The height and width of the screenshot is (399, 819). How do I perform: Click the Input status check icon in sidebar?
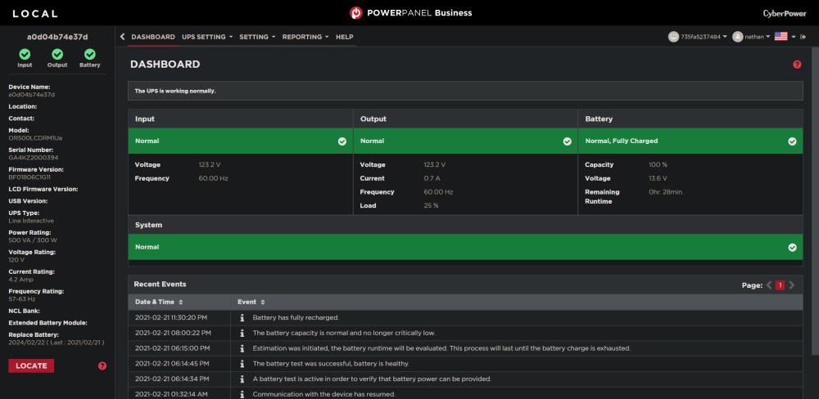(25, 54)
